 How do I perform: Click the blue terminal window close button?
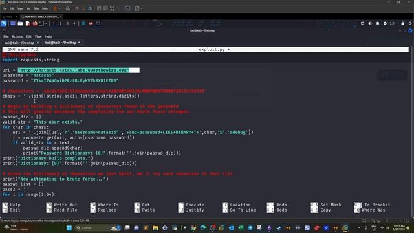(x=410, y=30)
